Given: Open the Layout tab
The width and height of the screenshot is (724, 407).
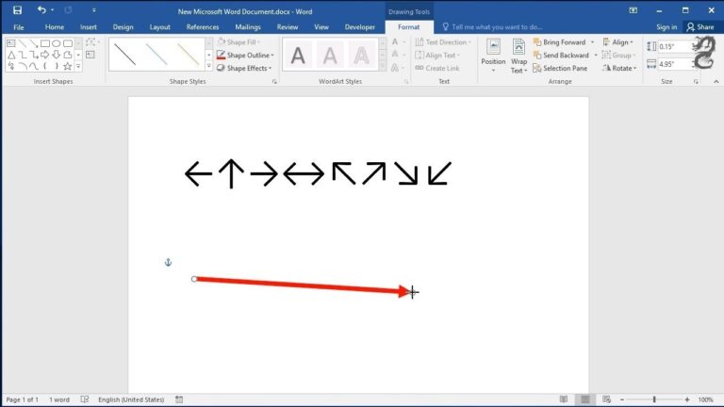Looking at the screenshot, I should pos(159,27).
